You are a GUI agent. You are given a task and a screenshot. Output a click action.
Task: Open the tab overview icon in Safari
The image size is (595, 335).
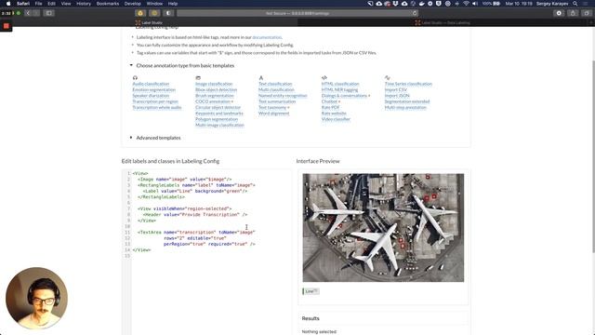coord(587,13)
